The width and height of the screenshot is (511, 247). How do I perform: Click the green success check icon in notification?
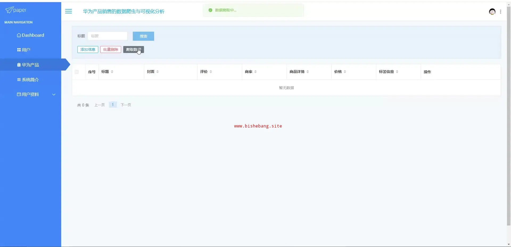(210, 10)
